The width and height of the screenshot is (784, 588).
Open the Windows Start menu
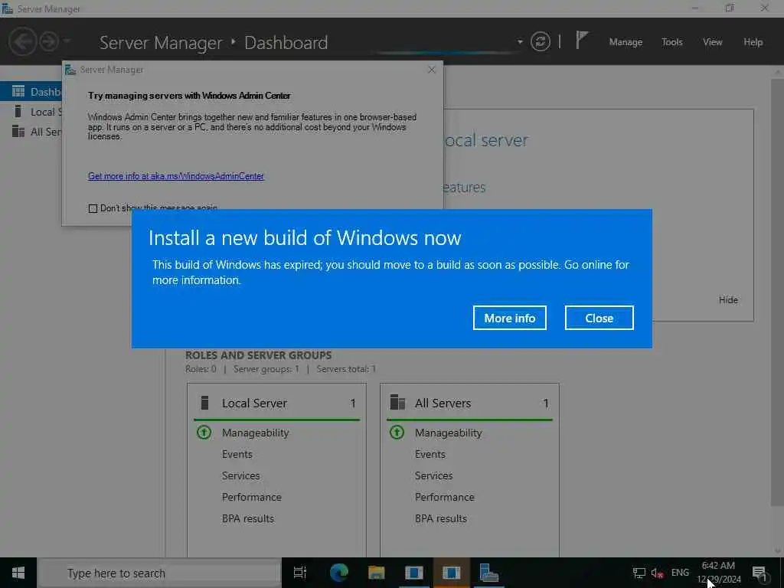click(x=18, y=573)
